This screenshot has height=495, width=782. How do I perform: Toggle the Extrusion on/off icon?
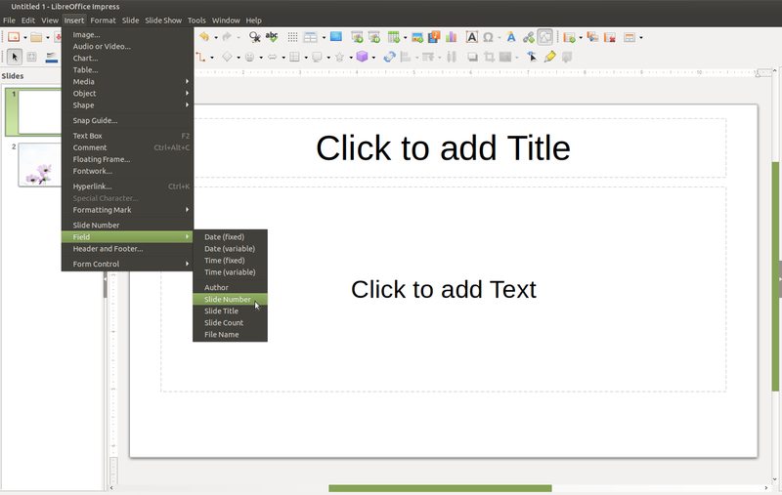coord(567,58)
